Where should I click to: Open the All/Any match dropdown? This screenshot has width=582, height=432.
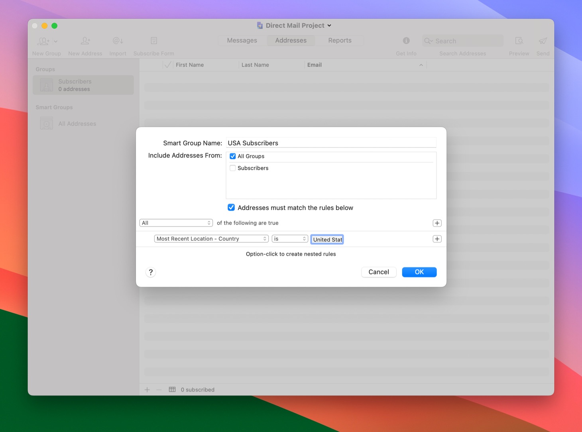coord(176,223)
